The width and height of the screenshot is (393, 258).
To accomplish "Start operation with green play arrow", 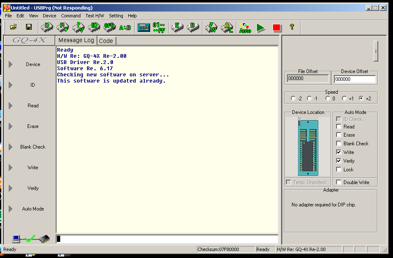I will point(261,28).
